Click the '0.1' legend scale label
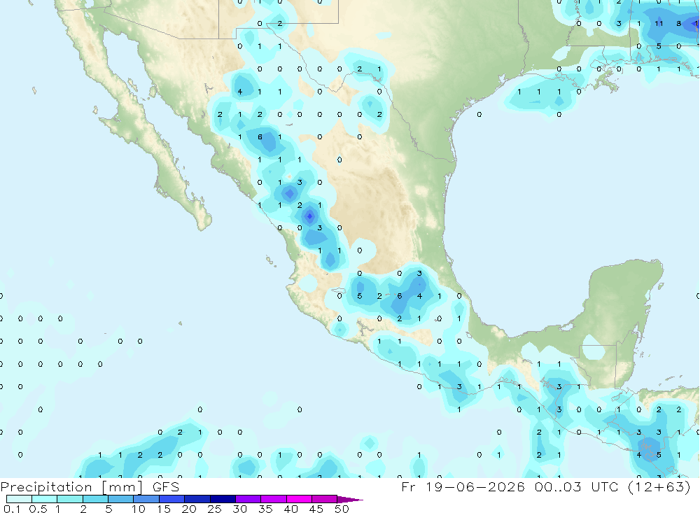This screenshot has width=700, height=513. (x=12, y=509)
